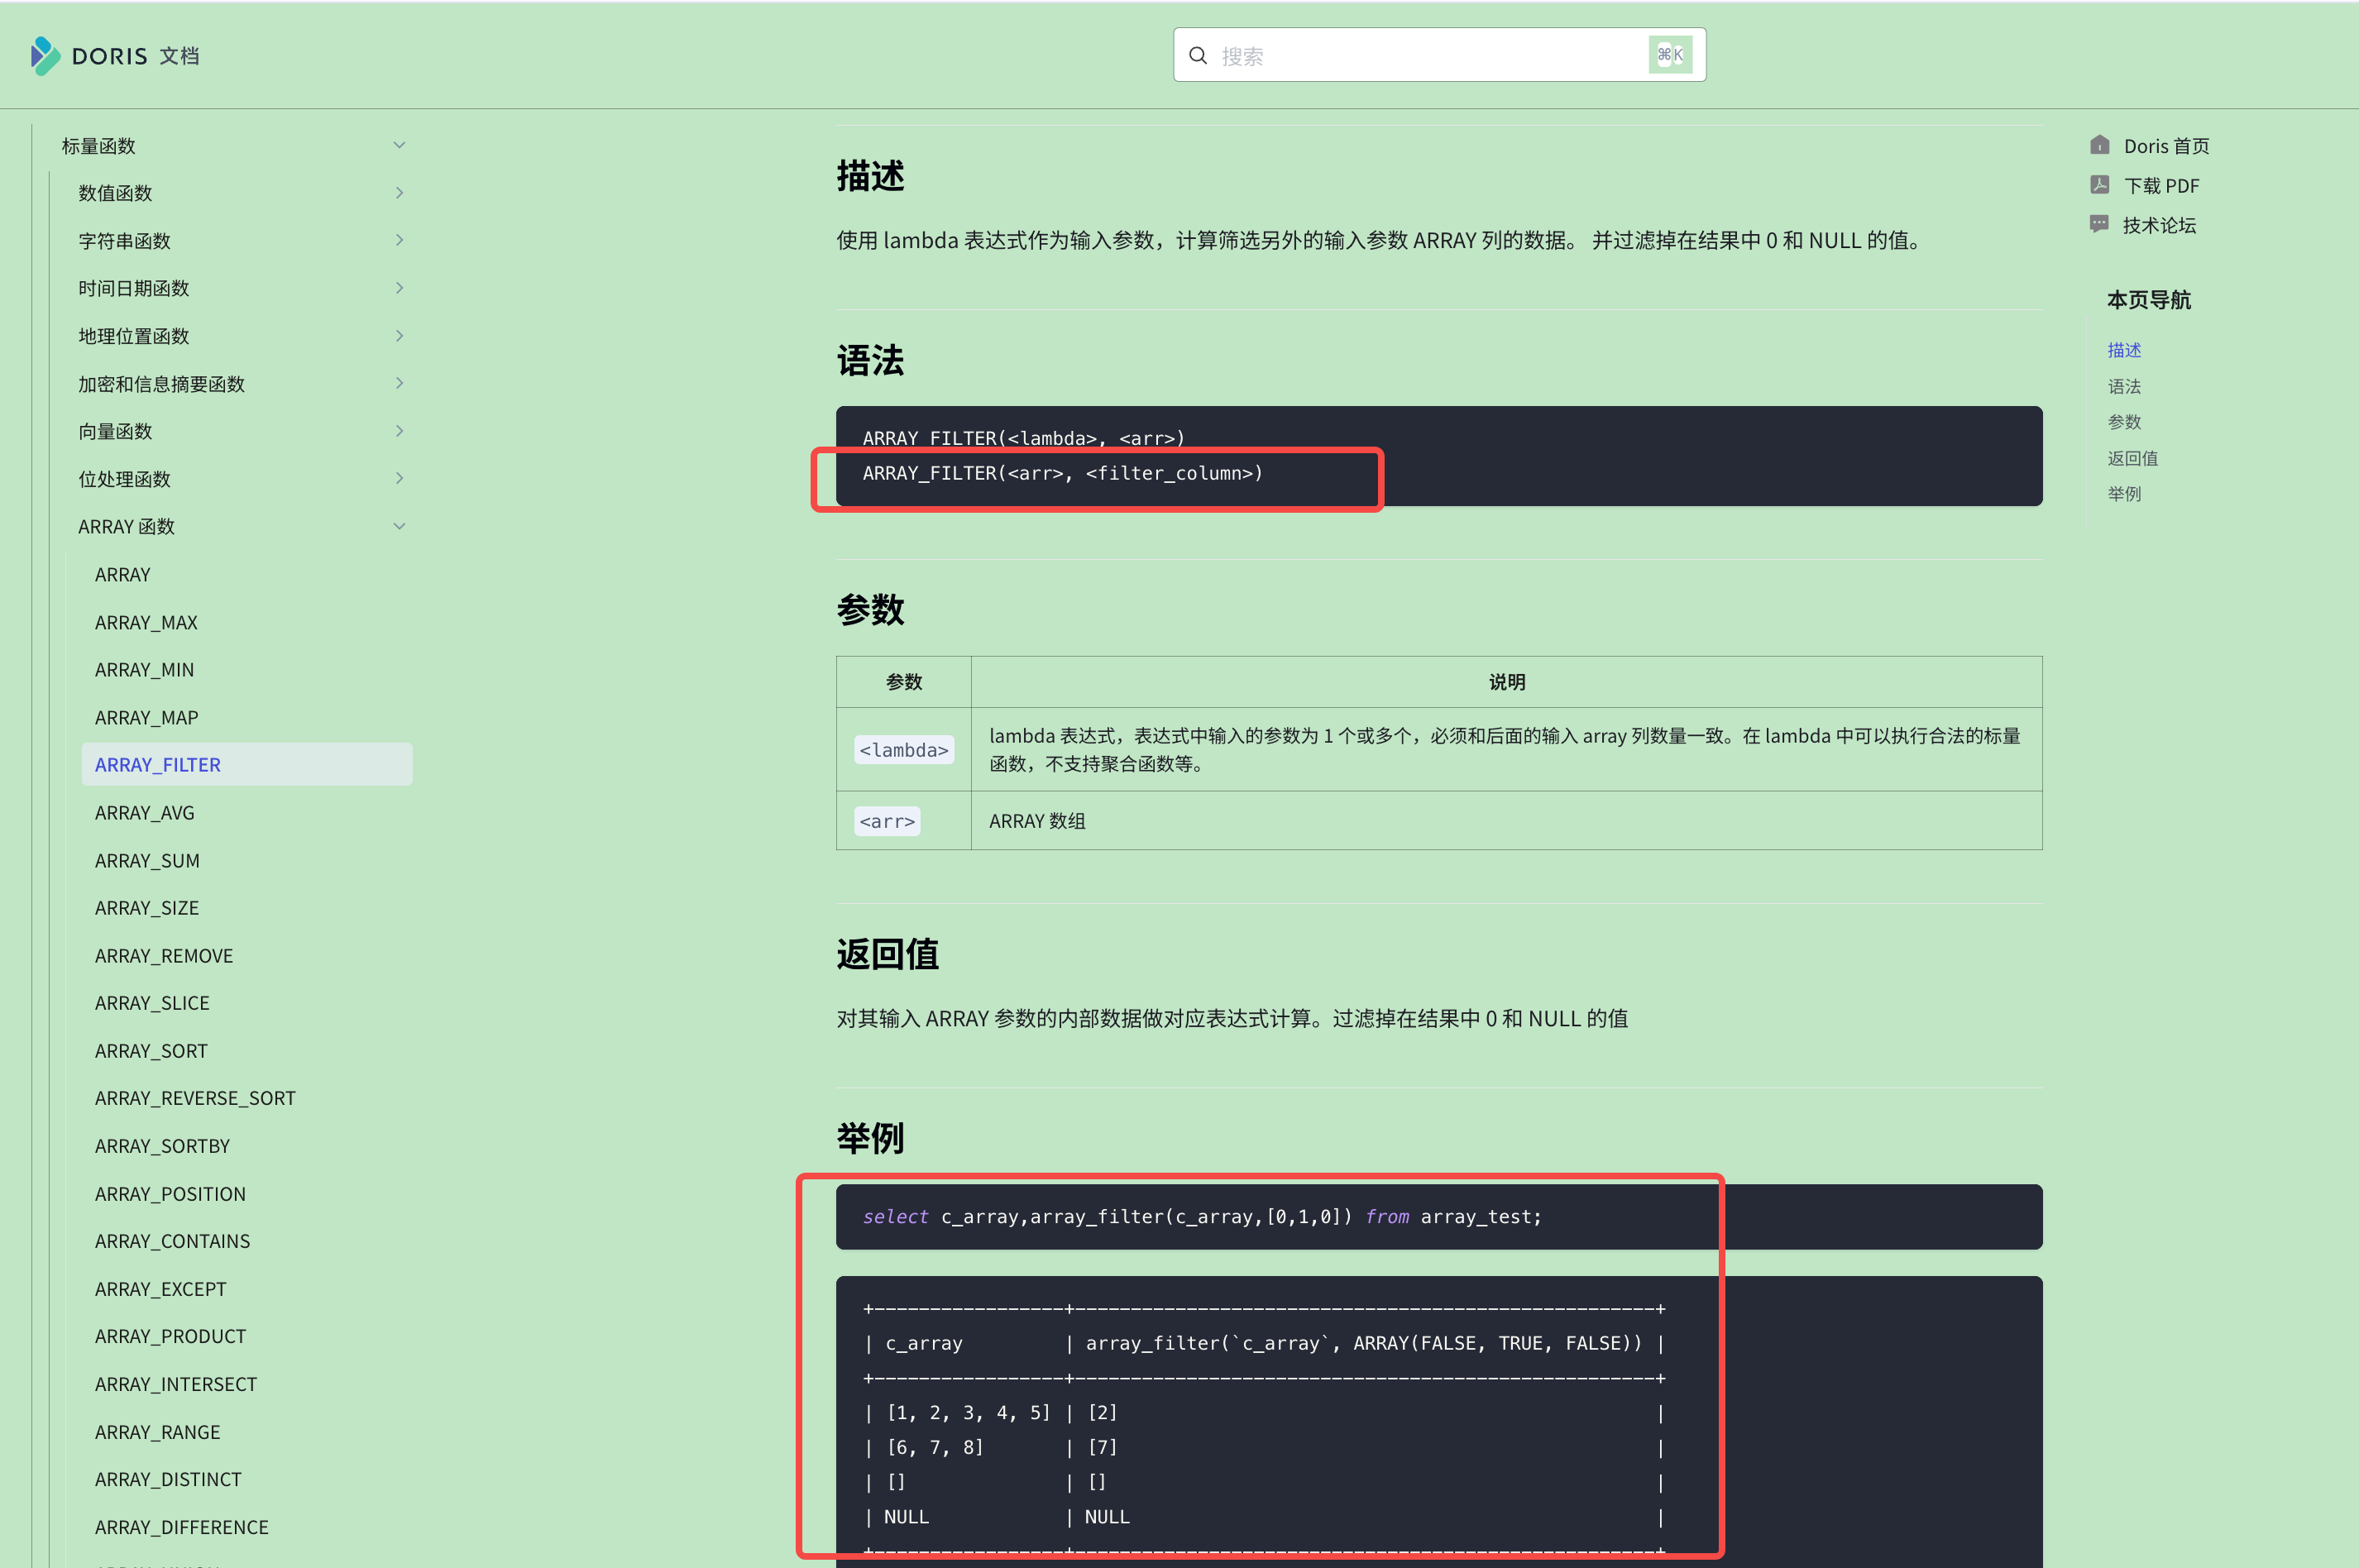This screenshot has width=2359, height=1568.
Task: Click the <arr> parameter table cell
Action: coord(903,821)
